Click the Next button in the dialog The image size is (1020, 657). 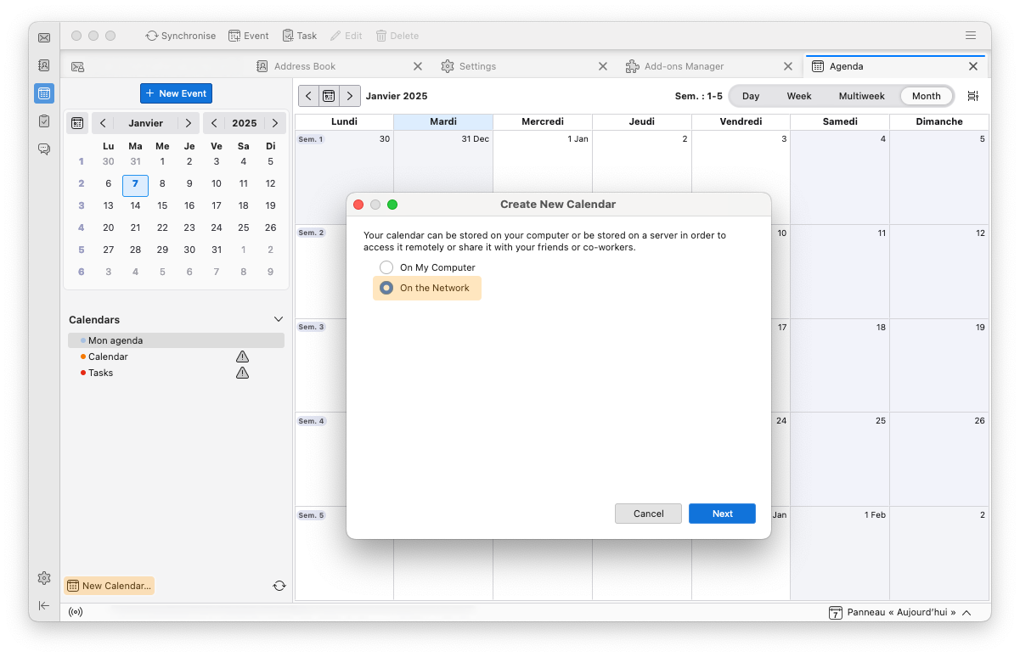pyautogui.click(x=722, y=514)
